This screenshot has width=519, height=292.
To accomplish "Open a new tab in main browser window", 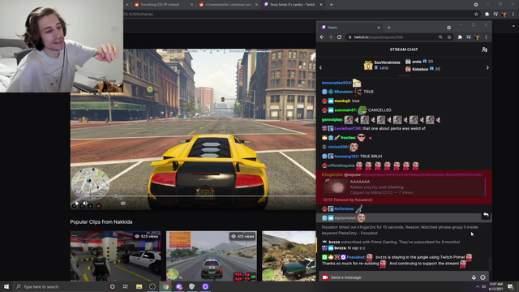I will pyautogui.click(x=332, y=5).
